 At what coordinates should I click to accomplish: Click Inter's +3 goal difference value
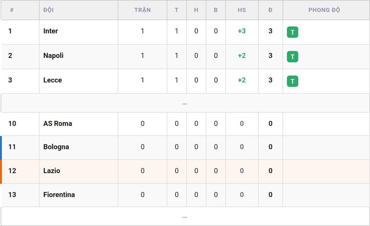[x=242, y=31]
